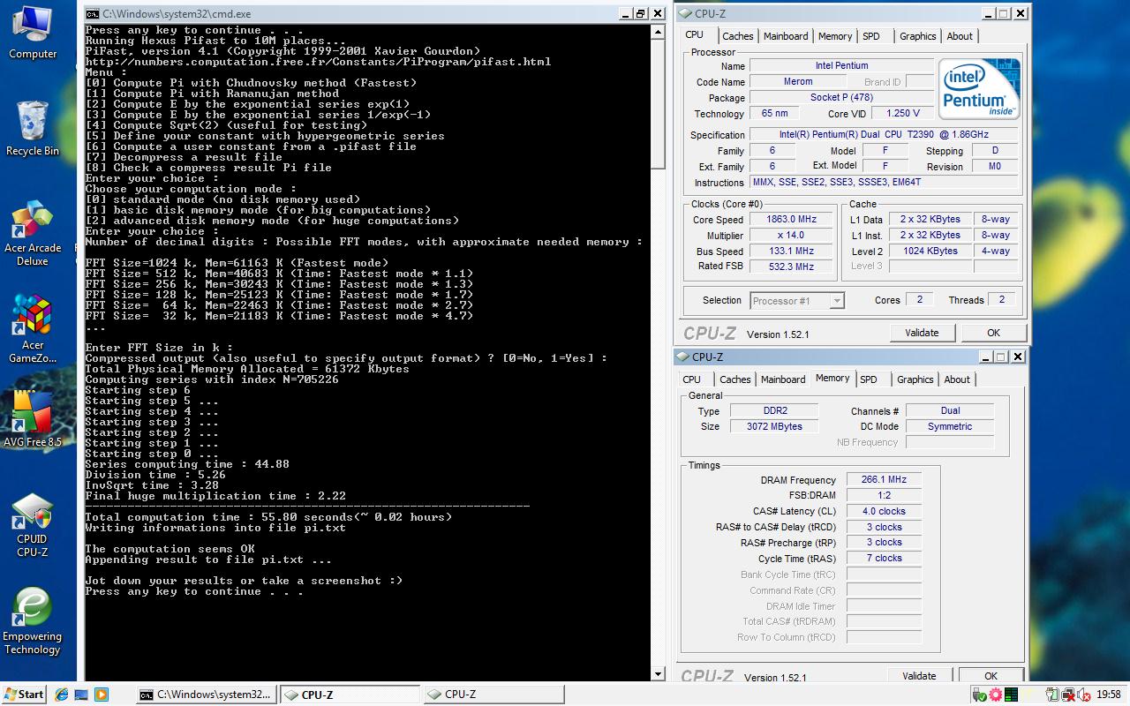The height and width of the screenshot is (706, 1130).
Task: Click the power plug battery tray icon
Action: (x=1053, y=695)
